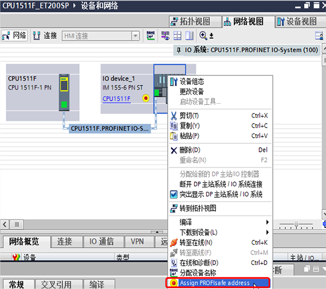
Task: Open the VPN tab
Action: click(139, 242)
